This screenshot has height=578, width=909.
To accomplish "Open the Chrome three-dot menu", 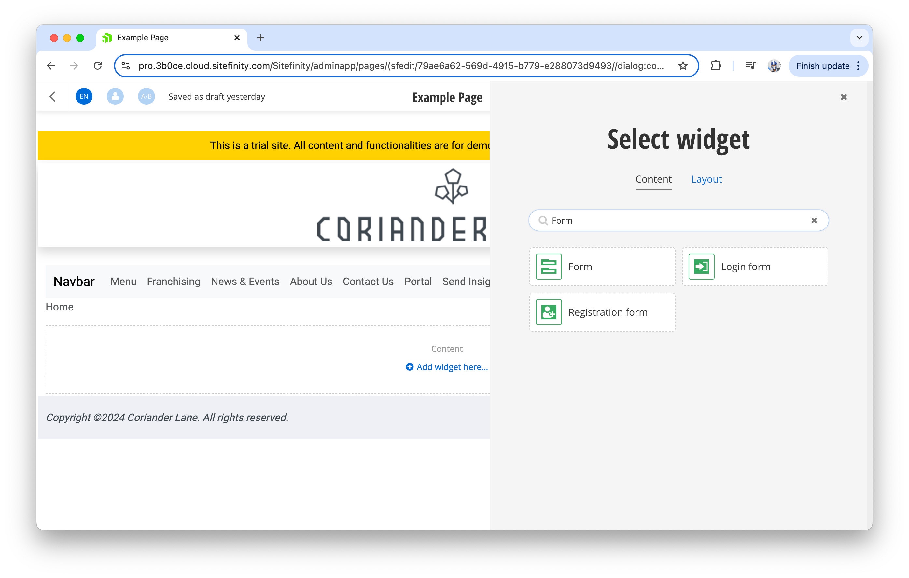I will pos(859,66).
